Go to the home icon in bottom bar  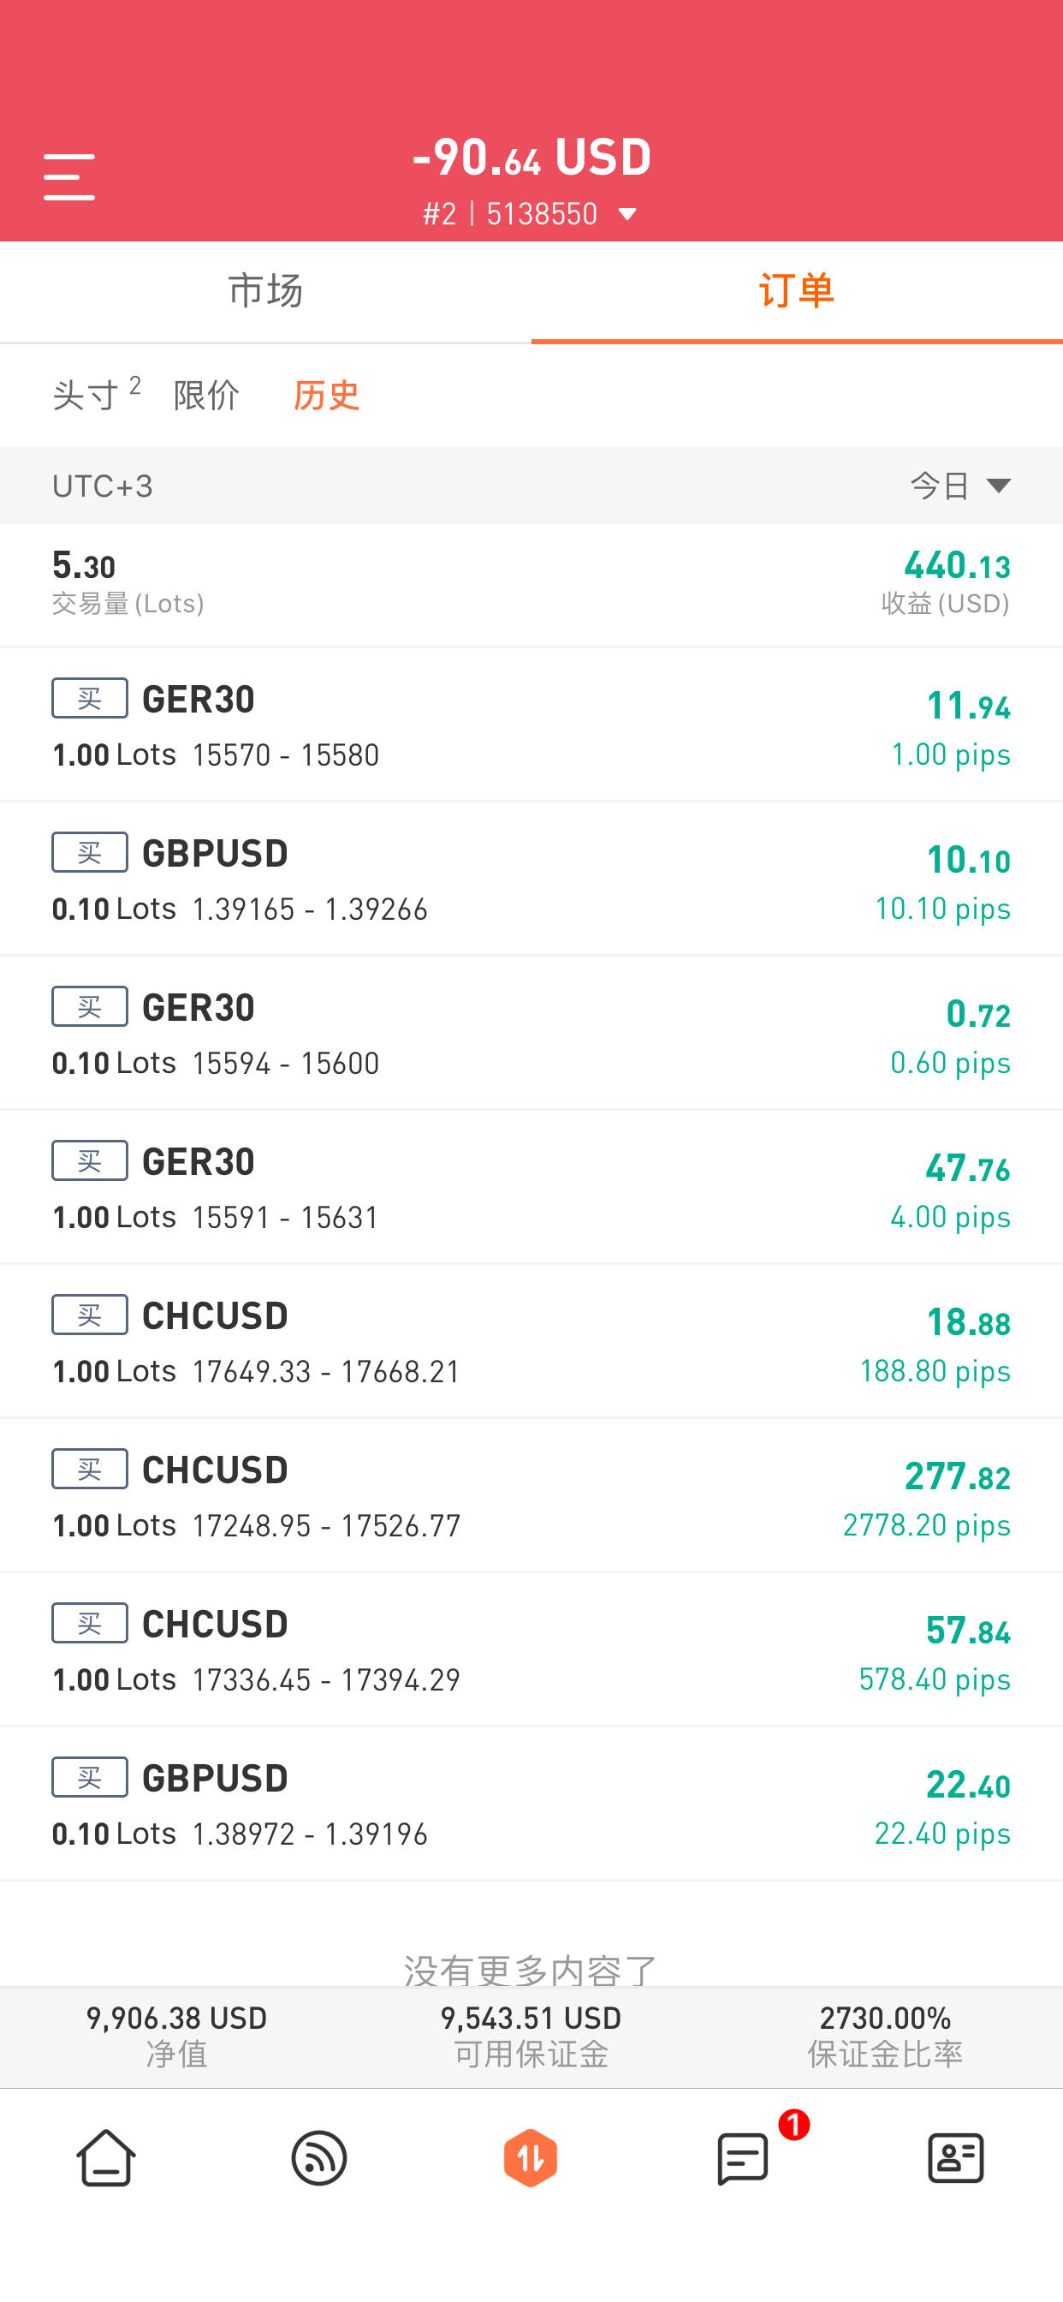pos(105,2157)
